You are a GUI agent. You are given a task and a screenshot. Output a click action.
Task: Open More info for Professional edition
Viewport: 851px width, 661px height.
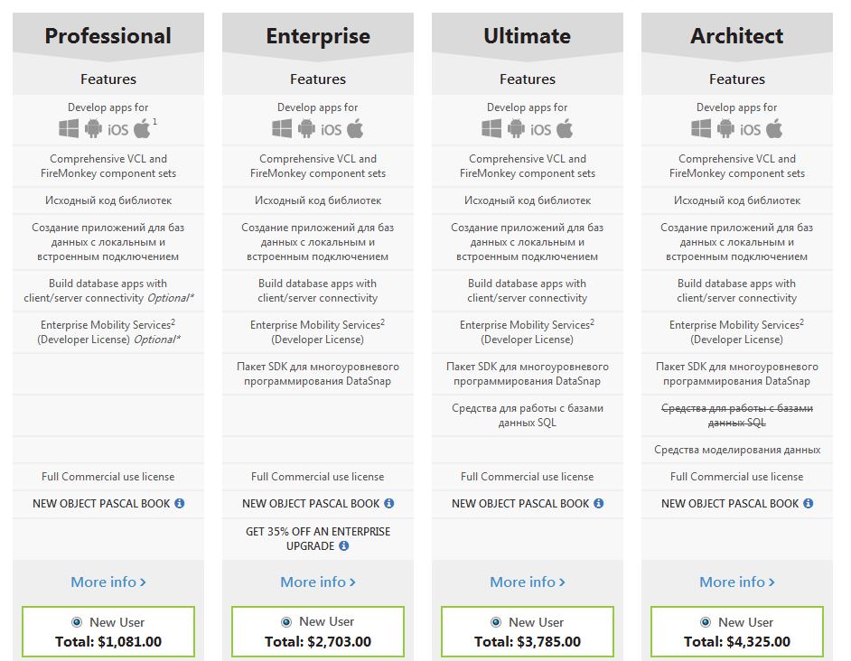coord(108,582)
